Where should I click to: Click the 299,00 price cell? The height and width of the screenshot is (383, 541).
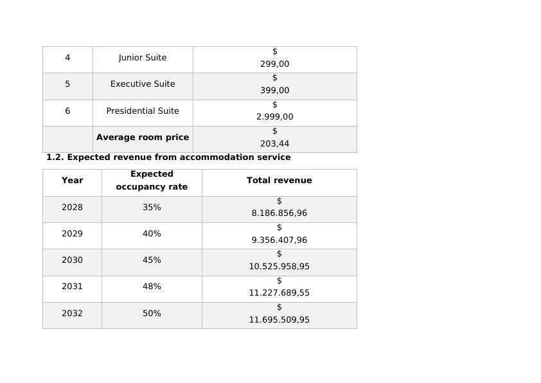274,64
